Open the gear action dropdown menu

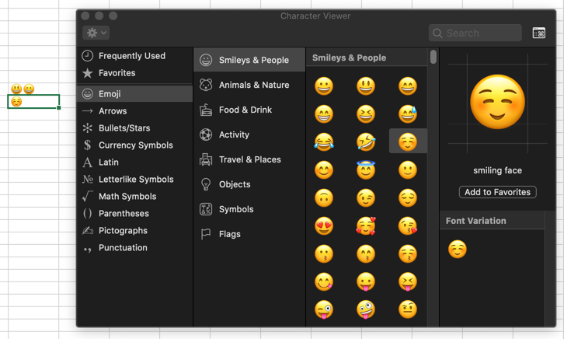(96, 33)
